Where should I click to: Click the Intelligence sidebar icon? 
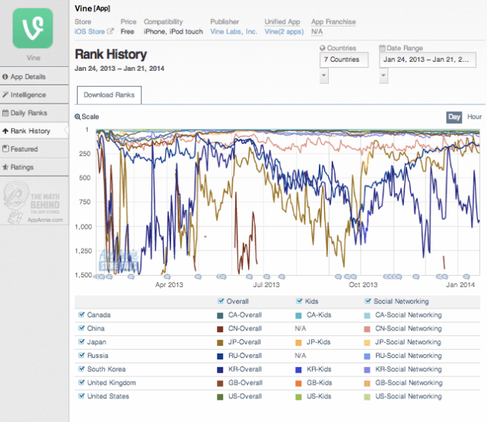(6, 95)
